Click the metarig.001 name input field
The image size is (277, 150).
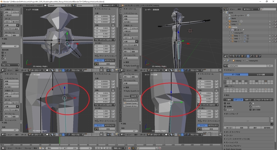pyautogui.click(x=247, y=66)
